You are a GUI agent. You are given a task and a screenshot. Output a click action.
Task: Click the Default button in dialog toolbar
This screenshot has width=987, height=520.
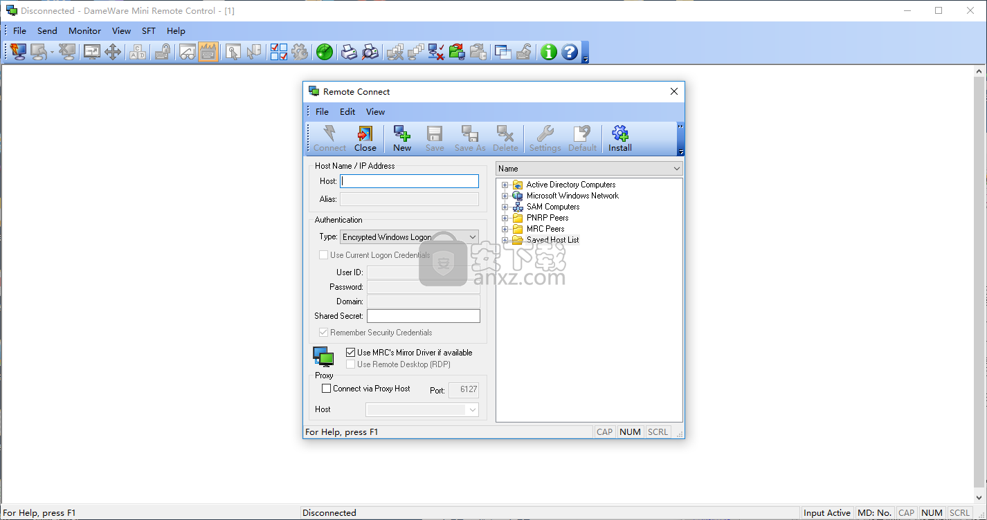pos(582,138)
